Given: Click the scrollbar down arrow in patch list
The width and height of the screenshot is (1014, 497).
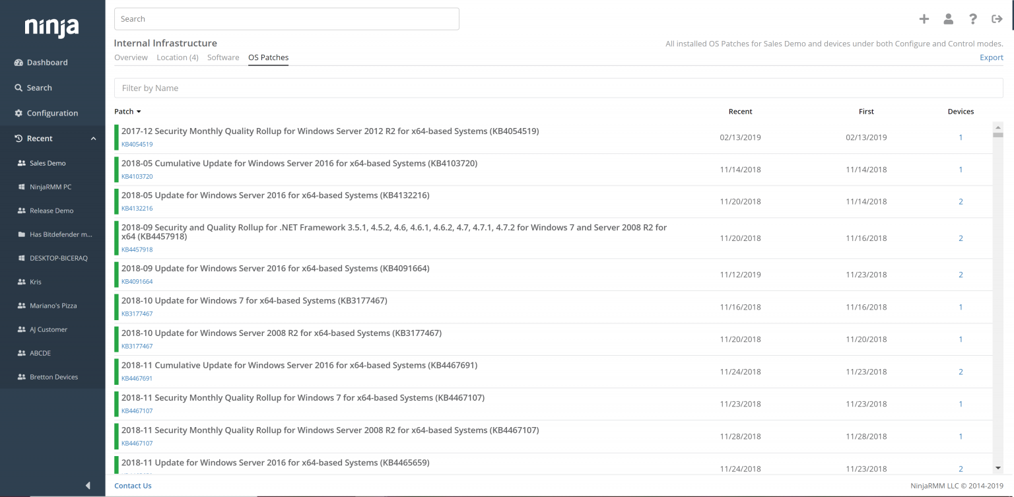Looking at the screenshot, I should pyautogui.click(x=997, y=468).
